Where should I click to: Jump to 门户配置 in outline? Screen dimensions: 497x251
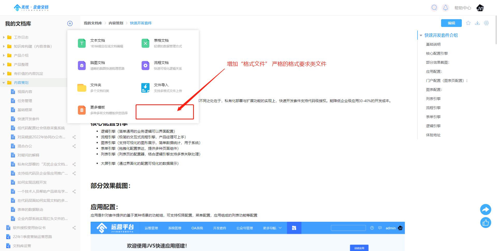tap(447, 81)
